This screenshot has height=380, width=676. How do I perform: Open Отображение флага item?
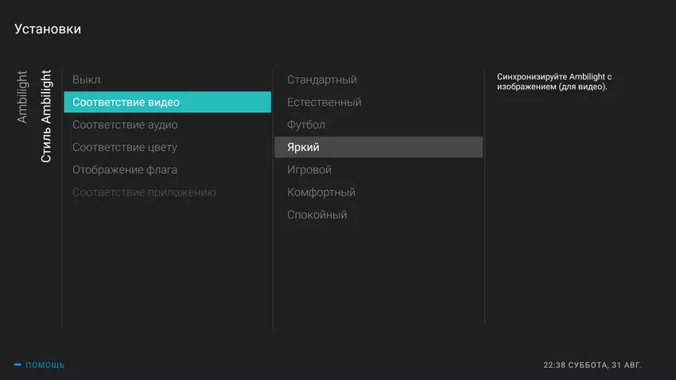125,169
